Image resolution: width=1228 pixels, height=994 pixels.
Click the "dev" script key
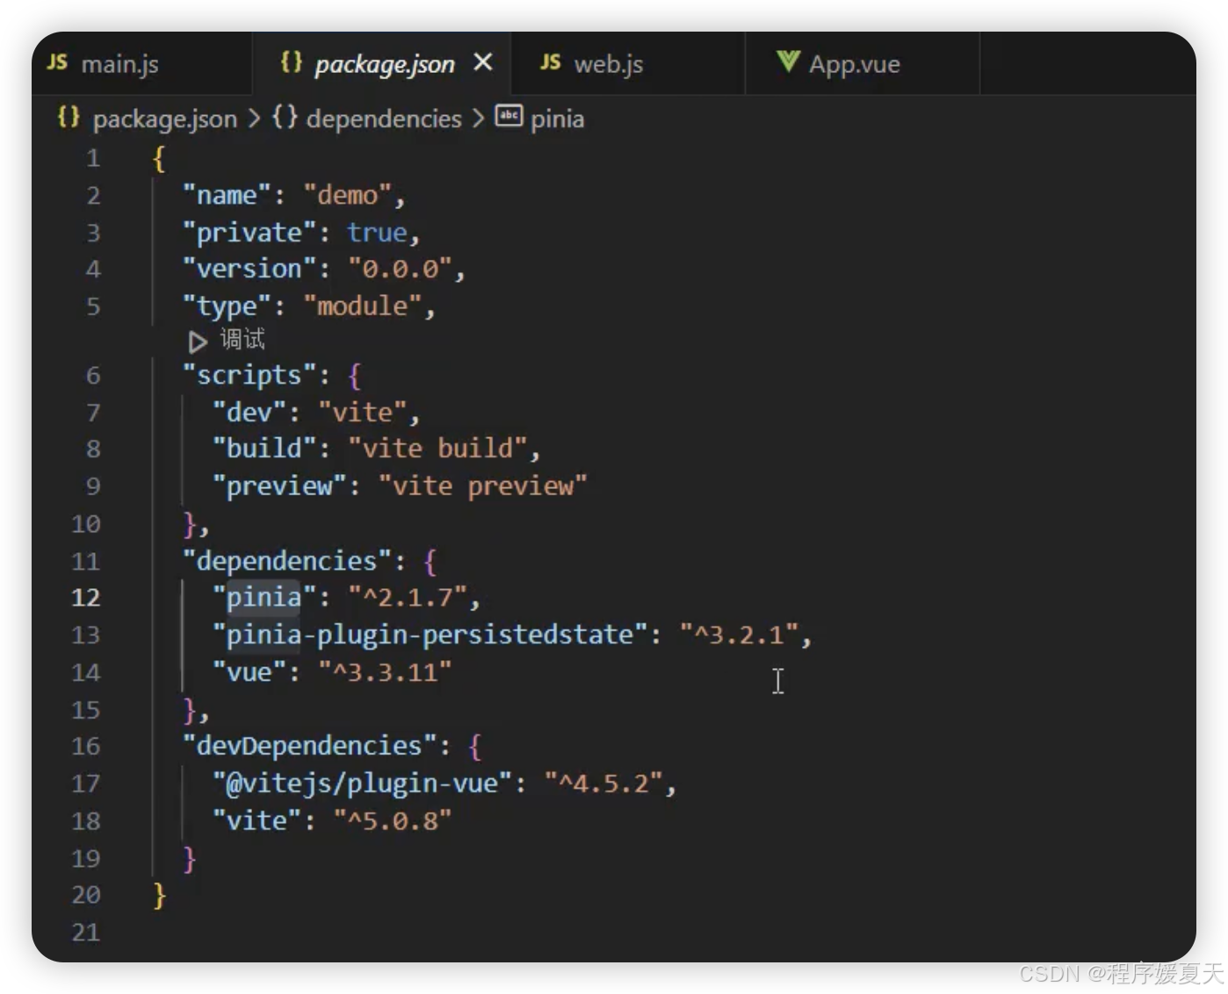(x=249, y=413)
